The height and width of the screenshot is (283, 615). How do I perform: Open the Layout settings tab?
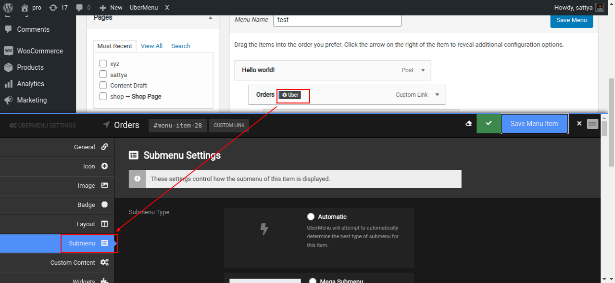tap(57, 224)
